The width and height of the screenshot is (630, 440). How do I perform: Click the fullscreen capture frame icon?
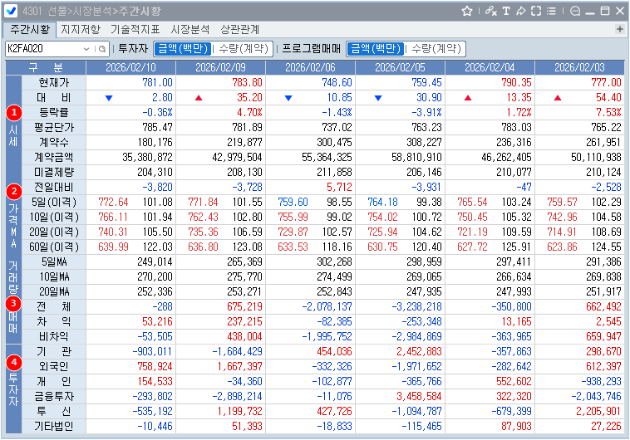click(x=536, y=11)
